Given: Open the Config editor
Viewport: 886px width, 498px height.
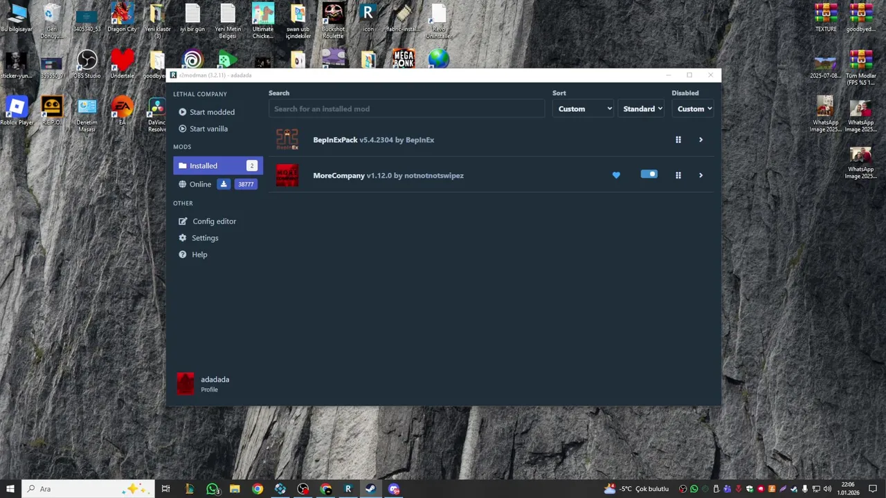Looking at the screenshot, I should pos(207,221).
